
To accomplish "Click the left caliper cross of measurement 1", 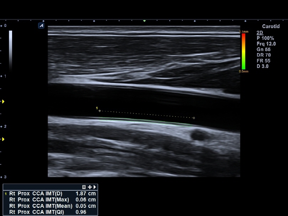I will click(100, 111).
